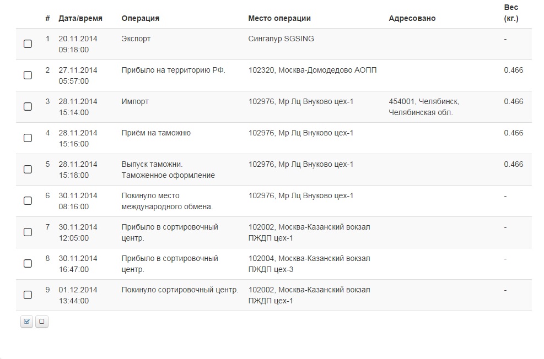The width and height of the screenshot is (544, 359).
Task: Click the Москва-Домодедово АОПП location text
Action: 313,70
